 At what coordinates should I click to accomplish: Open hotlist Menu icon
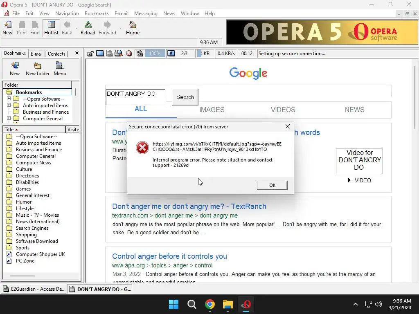tap(60, 69)
